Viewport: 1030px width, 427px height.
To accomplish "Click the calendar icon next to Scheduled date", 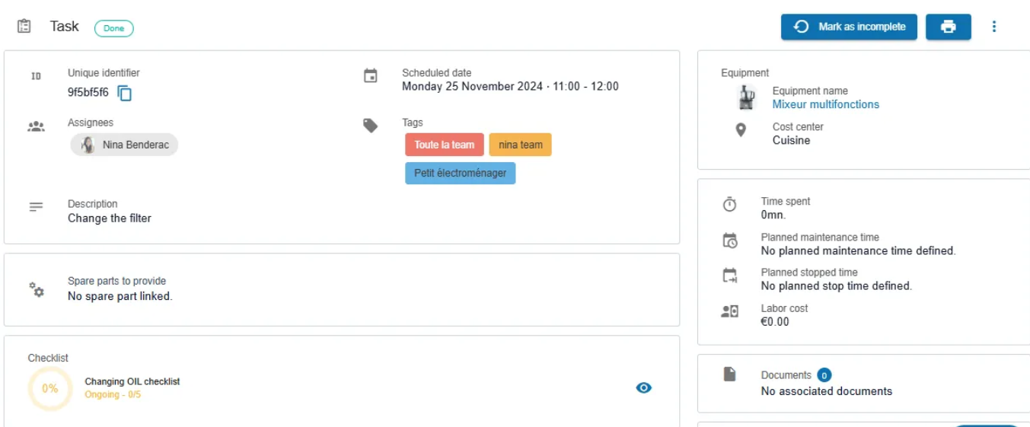I will click(x=370, y=76).
